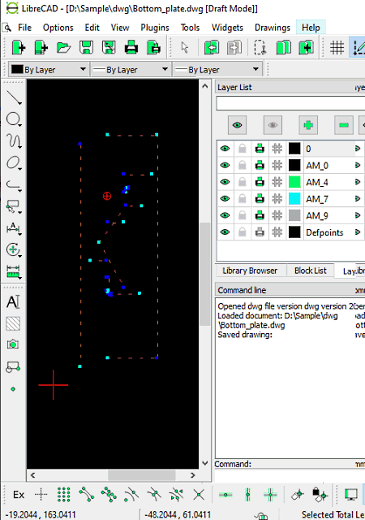Click the AM_9 layer color swatch
This screenshot has height=520, width=365.
pyautogui.click(x=294, y=215)
